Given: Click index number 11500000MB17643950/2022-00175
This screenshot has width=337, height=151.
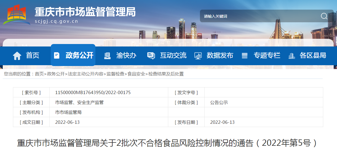Looking at the screenshot, I should [93, 92].
